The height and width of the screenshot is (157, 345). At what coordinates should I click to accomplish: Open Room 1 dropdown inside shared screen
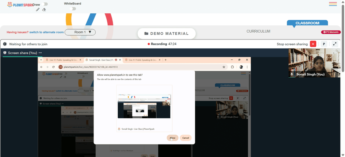[x=87, y=91]
